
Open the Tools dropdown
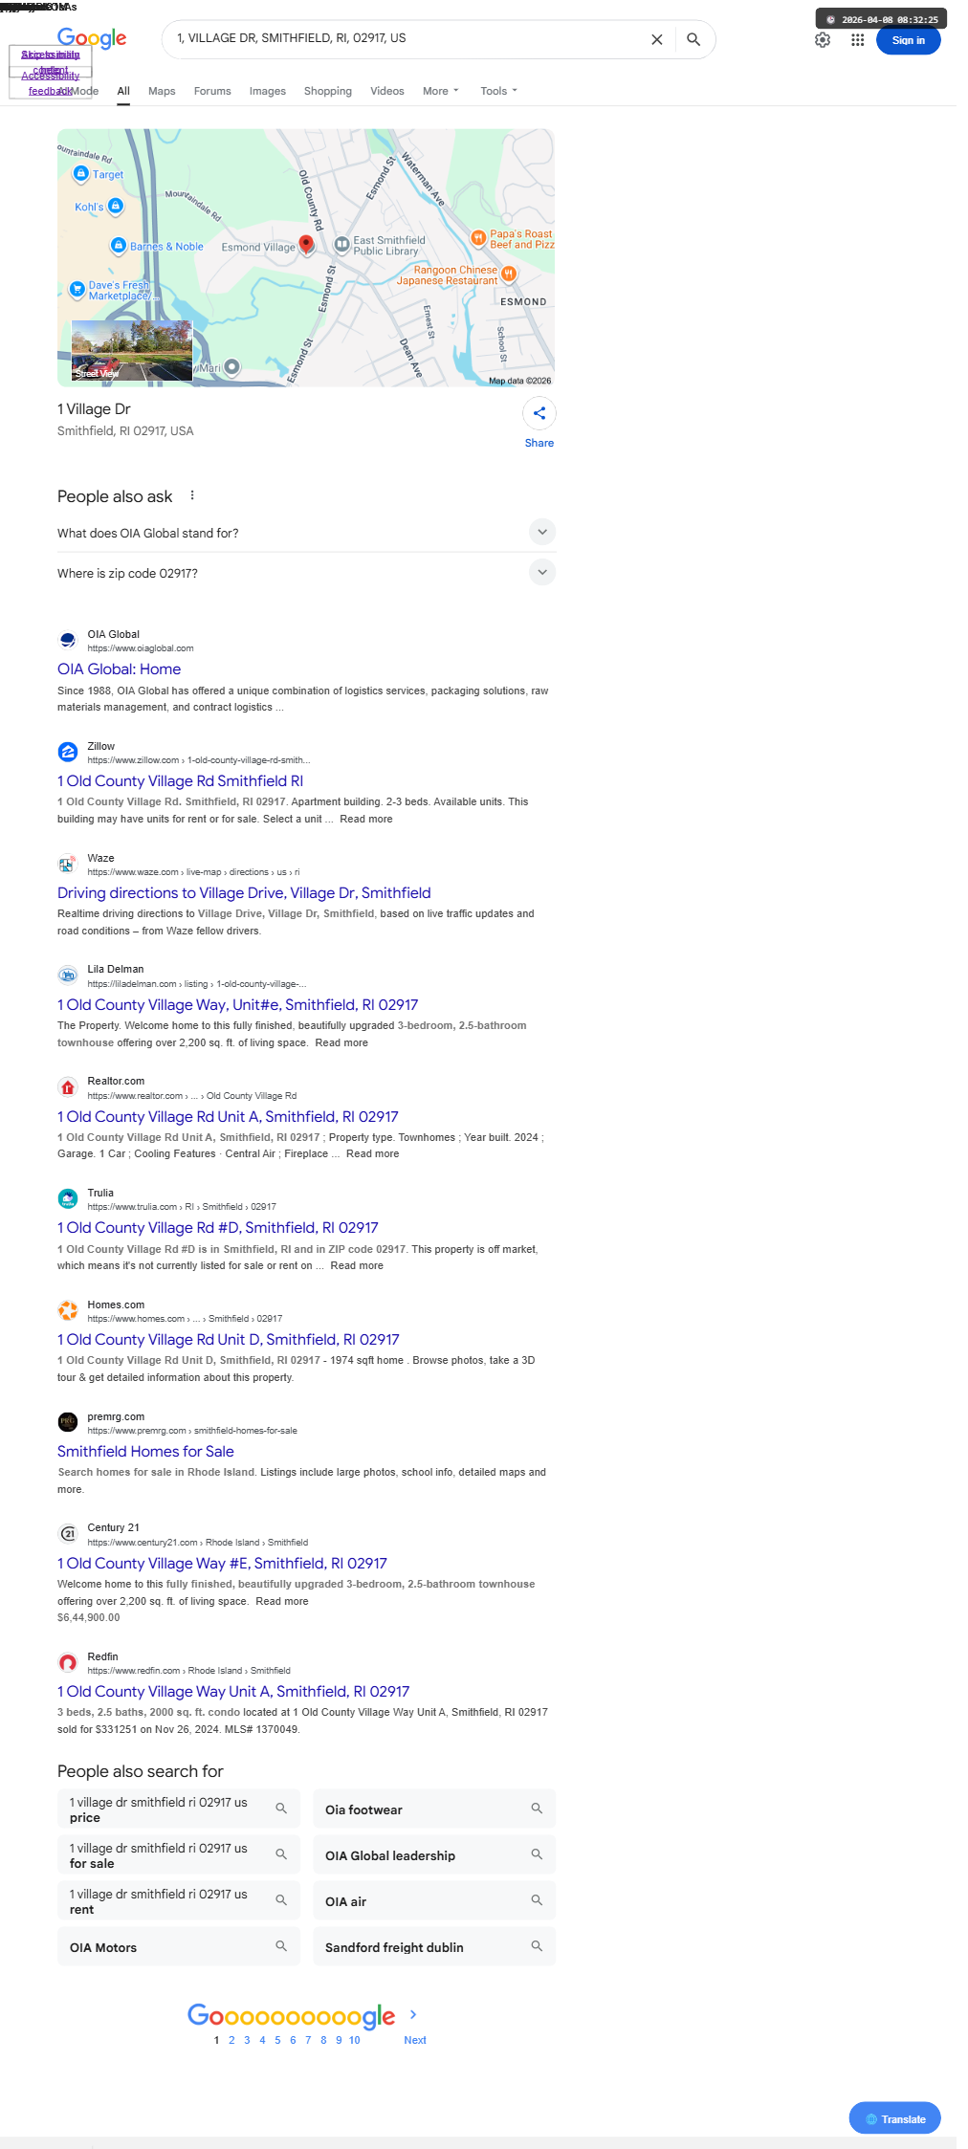point(498,91)
